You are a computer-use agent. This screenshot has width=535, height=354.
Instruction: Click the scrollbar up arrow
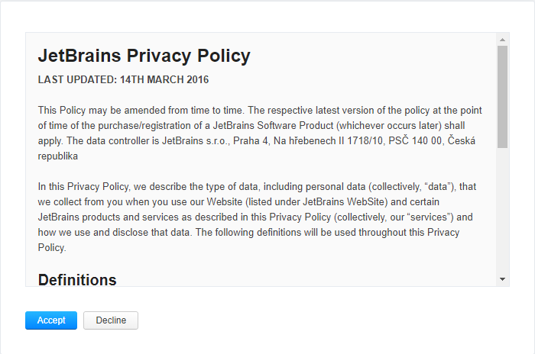click(502, 39)
